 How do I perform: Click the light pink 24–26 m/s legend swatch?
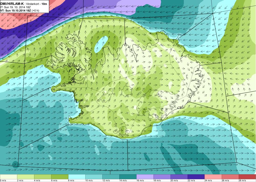point(213,177)
